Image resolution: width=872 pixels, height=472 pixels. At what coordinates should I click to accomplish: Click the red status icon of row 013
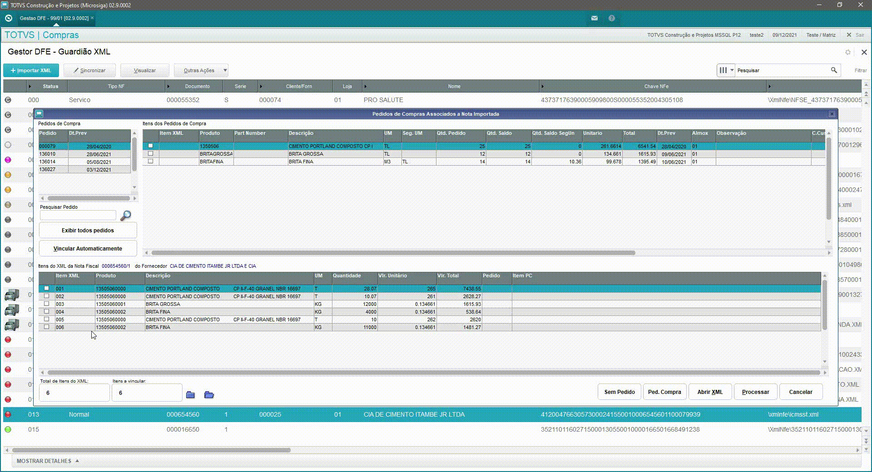(x=8, y=414)
